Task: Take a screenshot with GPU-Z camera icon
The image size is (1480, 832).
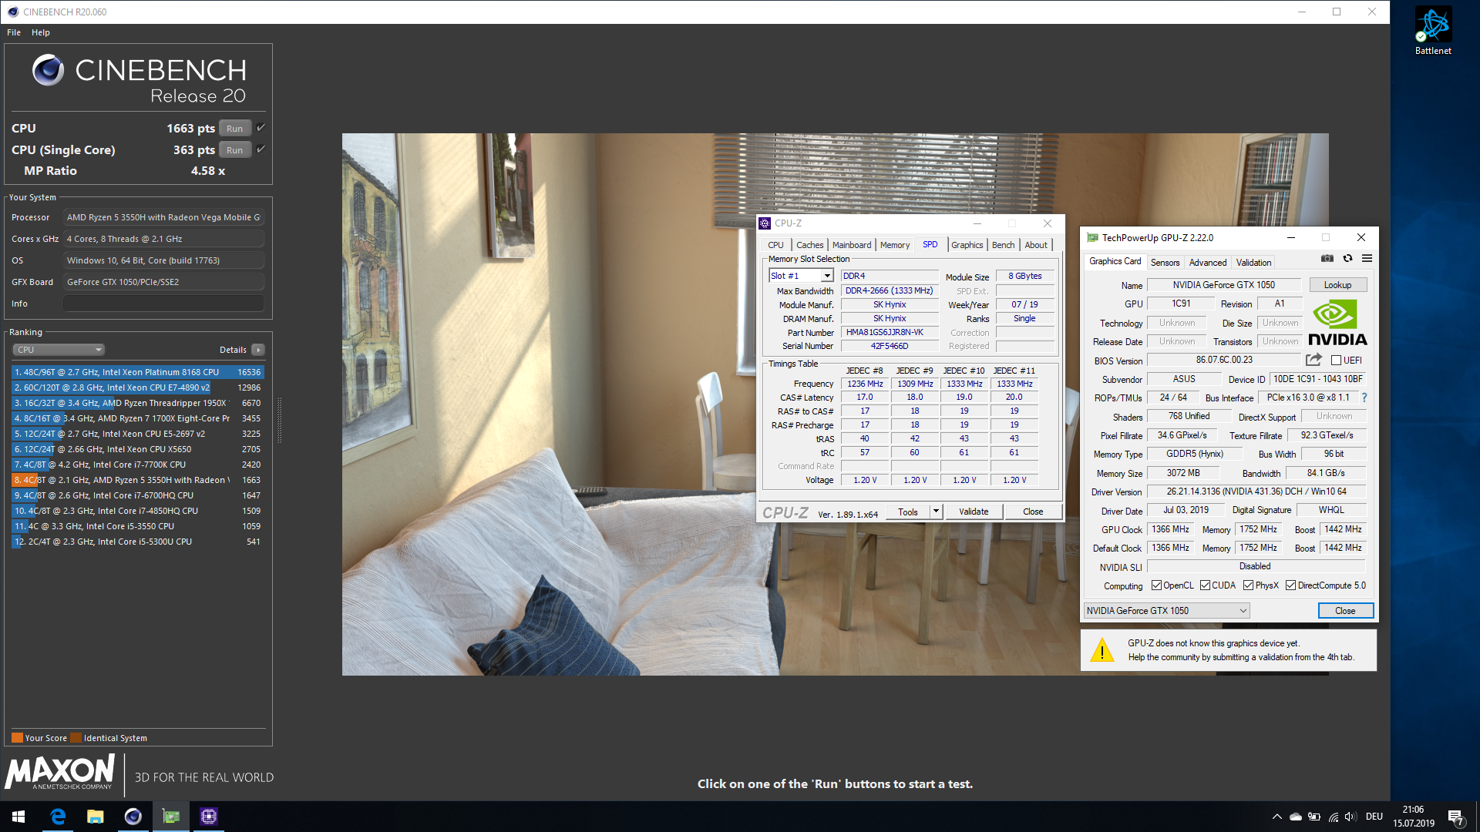Action: click(1327, 259)
